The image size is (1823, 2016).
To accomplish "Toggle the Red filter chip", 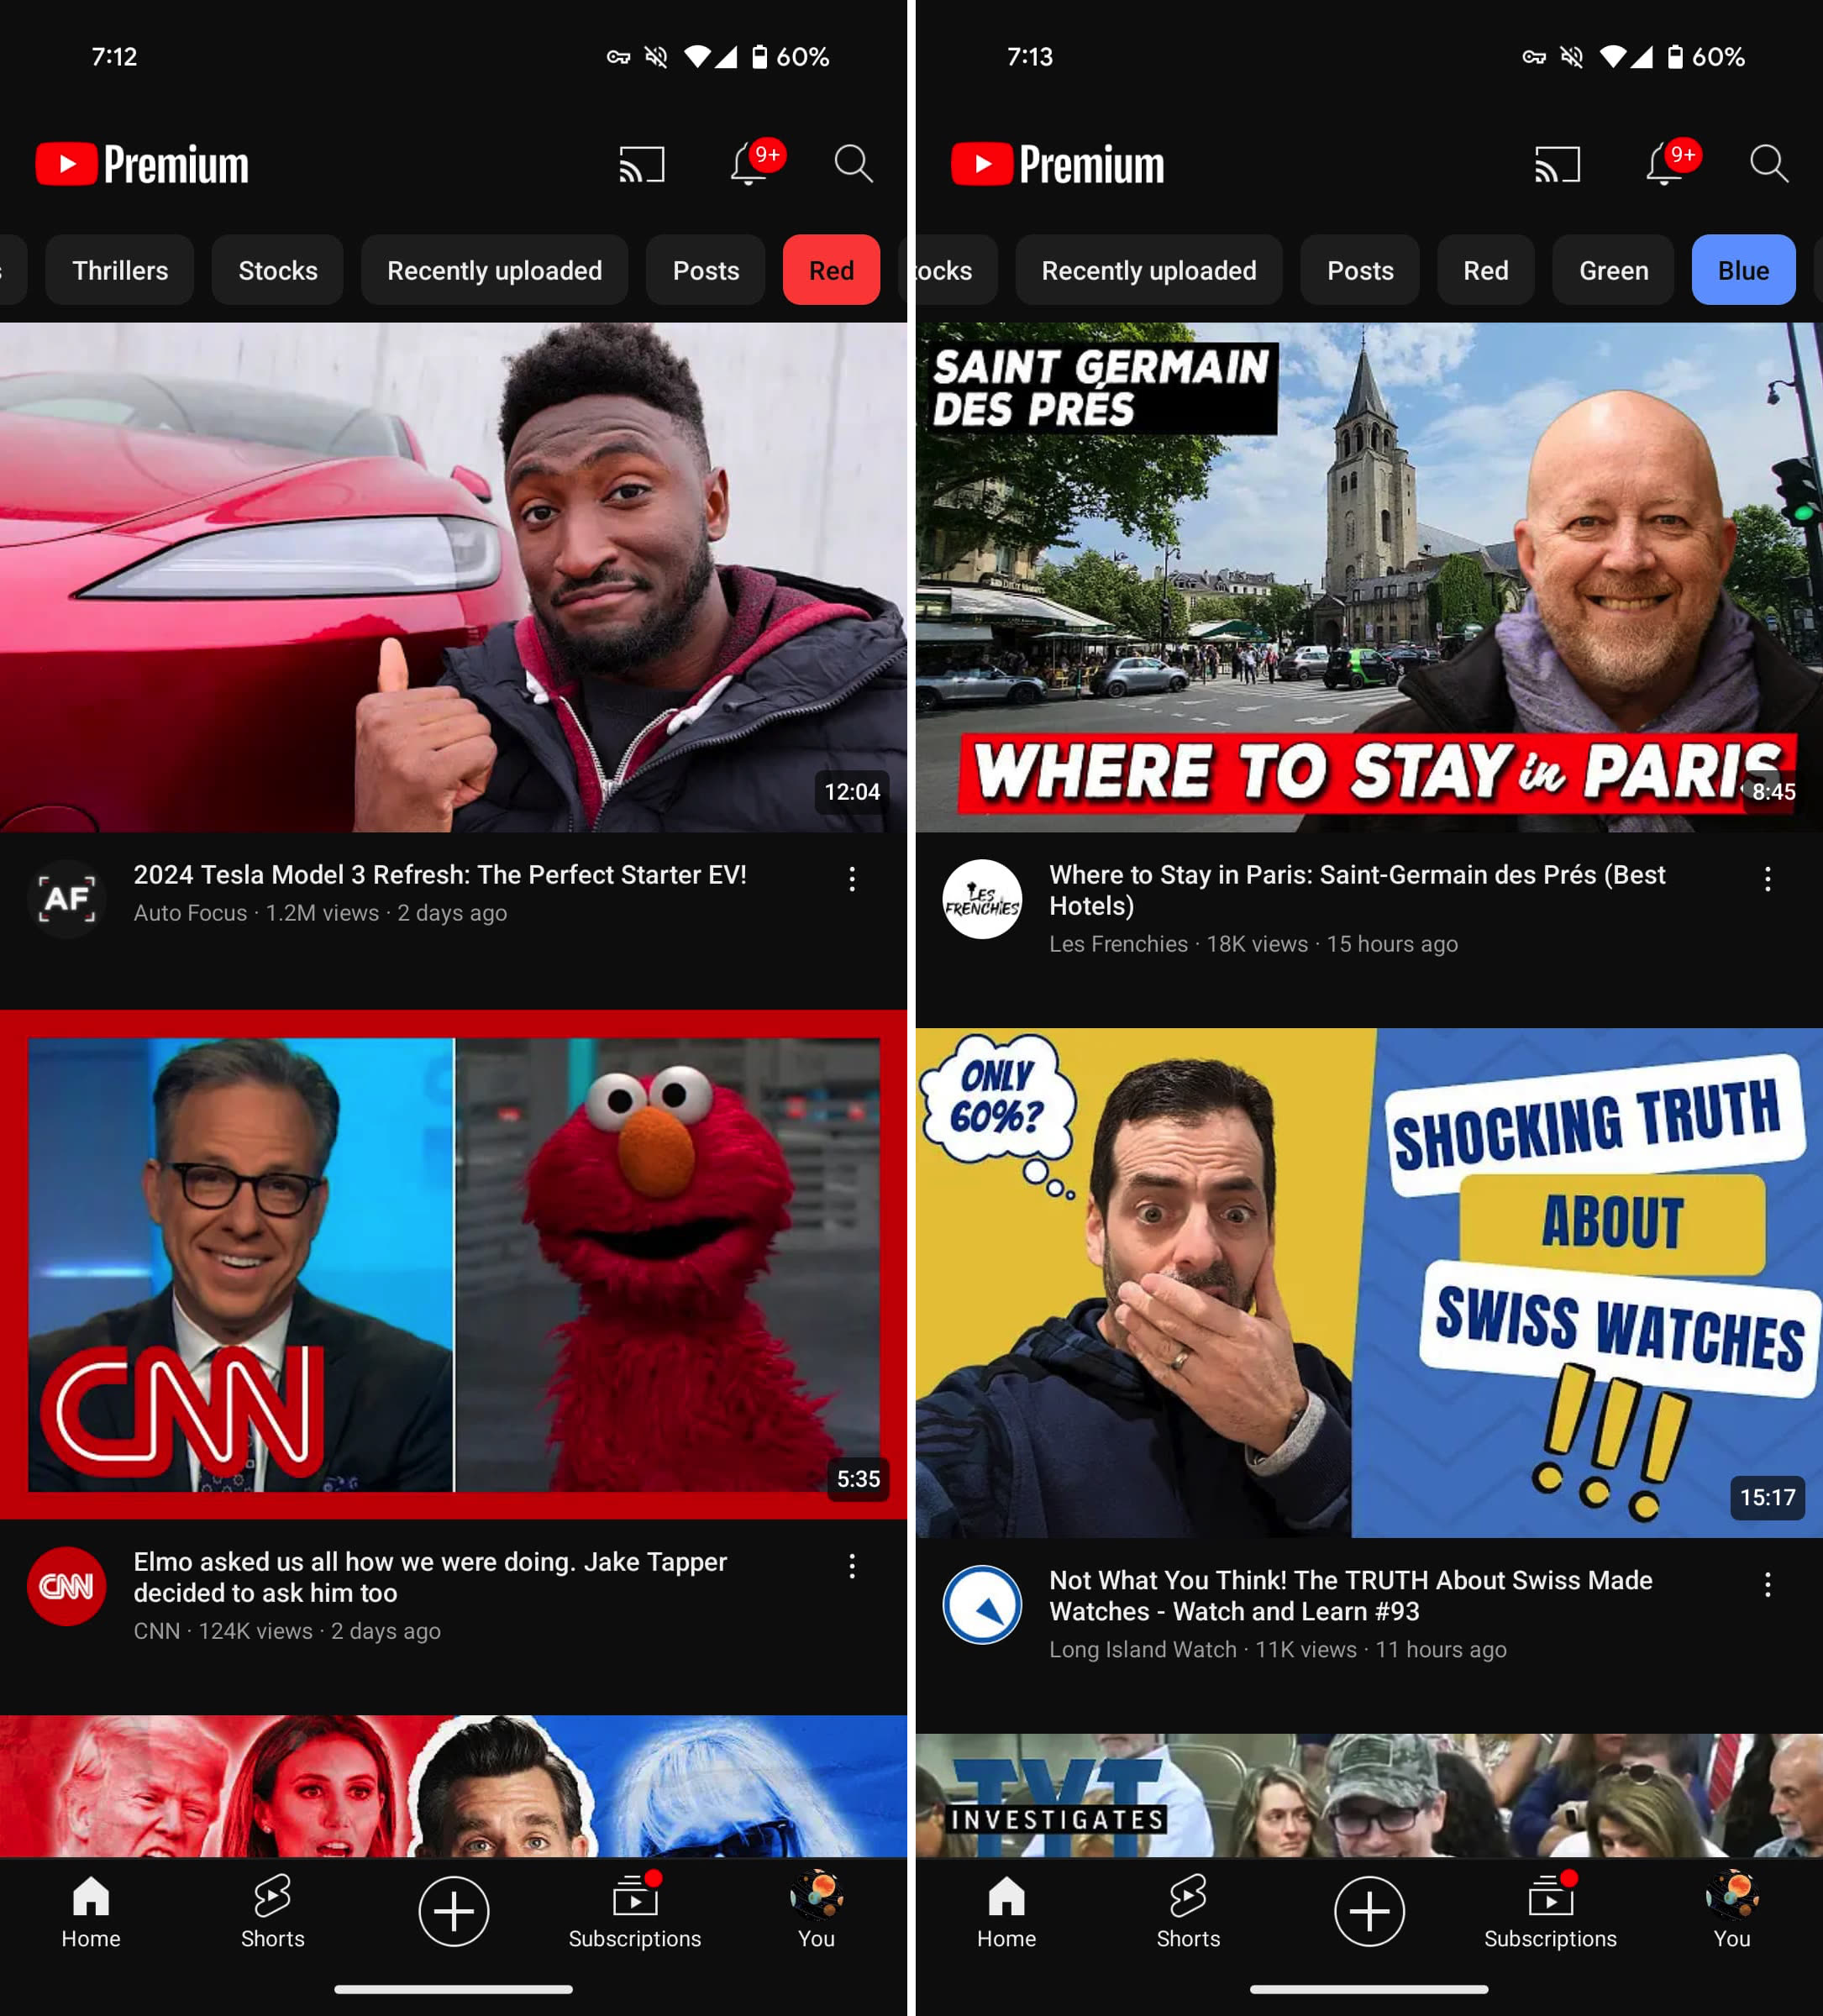I will click(830, 270).
